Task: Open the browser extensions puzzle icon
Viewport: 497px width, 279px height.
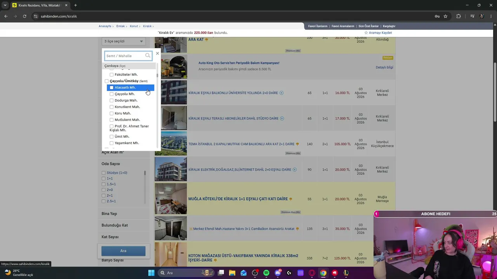Action: [x=459, y=16]
